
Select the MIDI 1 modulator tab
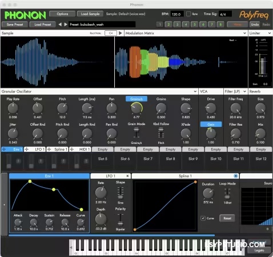pyautogui.click(x=80, y=150)
